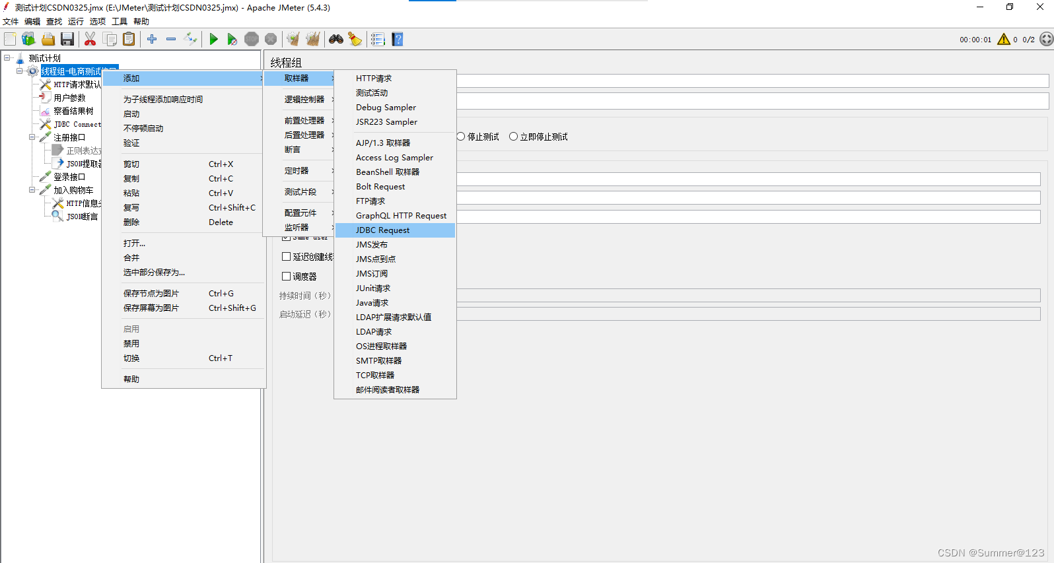Viewport: 1054px width, 563px height.
Task: Click the Copy toolbar icon
Action: (110, 39)
